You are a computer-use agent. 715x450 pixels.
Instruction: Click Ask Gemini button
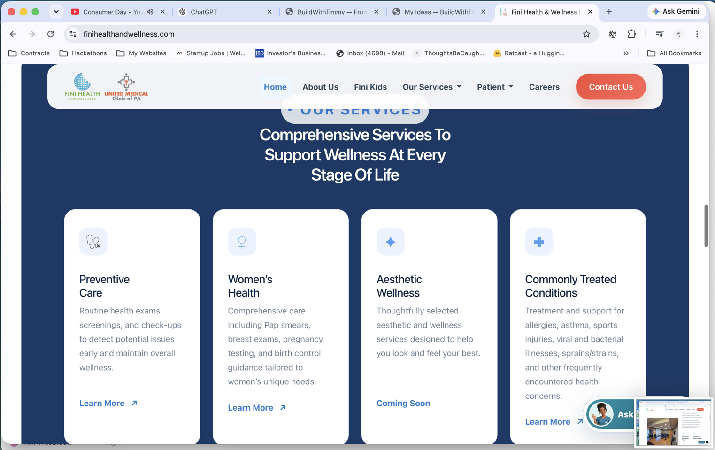coord(677,11)
